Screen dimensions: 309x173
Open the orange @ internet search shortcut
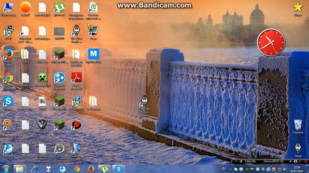(x=8, y=127)
